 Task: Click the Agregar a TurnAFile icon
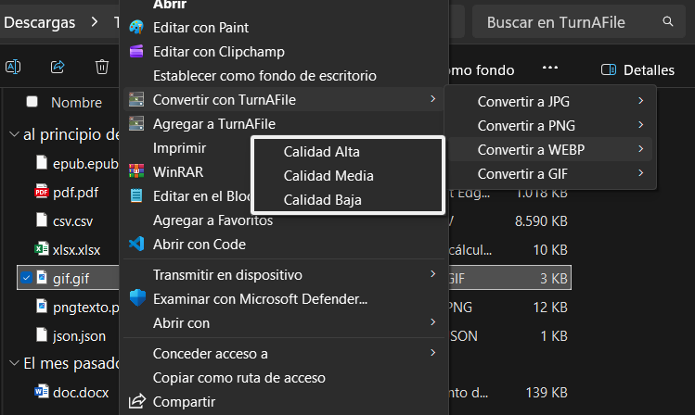pos(137,123)
